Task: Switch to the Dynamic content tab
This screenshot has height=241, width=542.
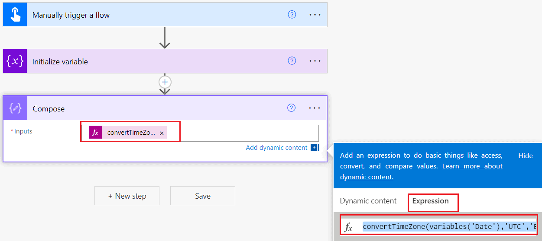Action: 368,201
